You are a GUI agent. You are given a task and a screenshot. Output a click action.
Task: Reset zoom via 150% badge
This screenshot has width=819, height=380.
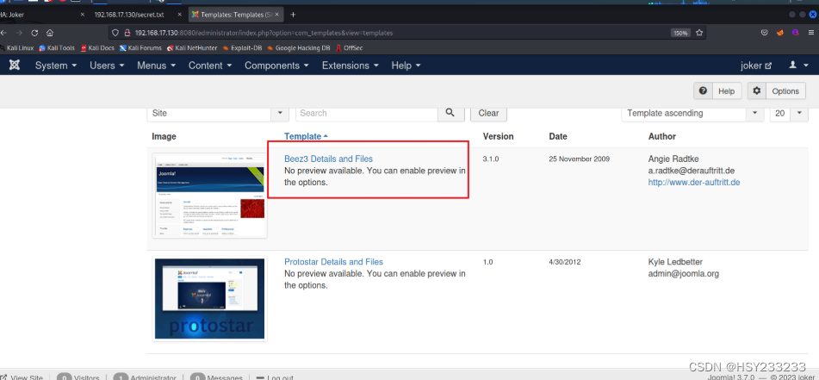click(x=680, y=33)
